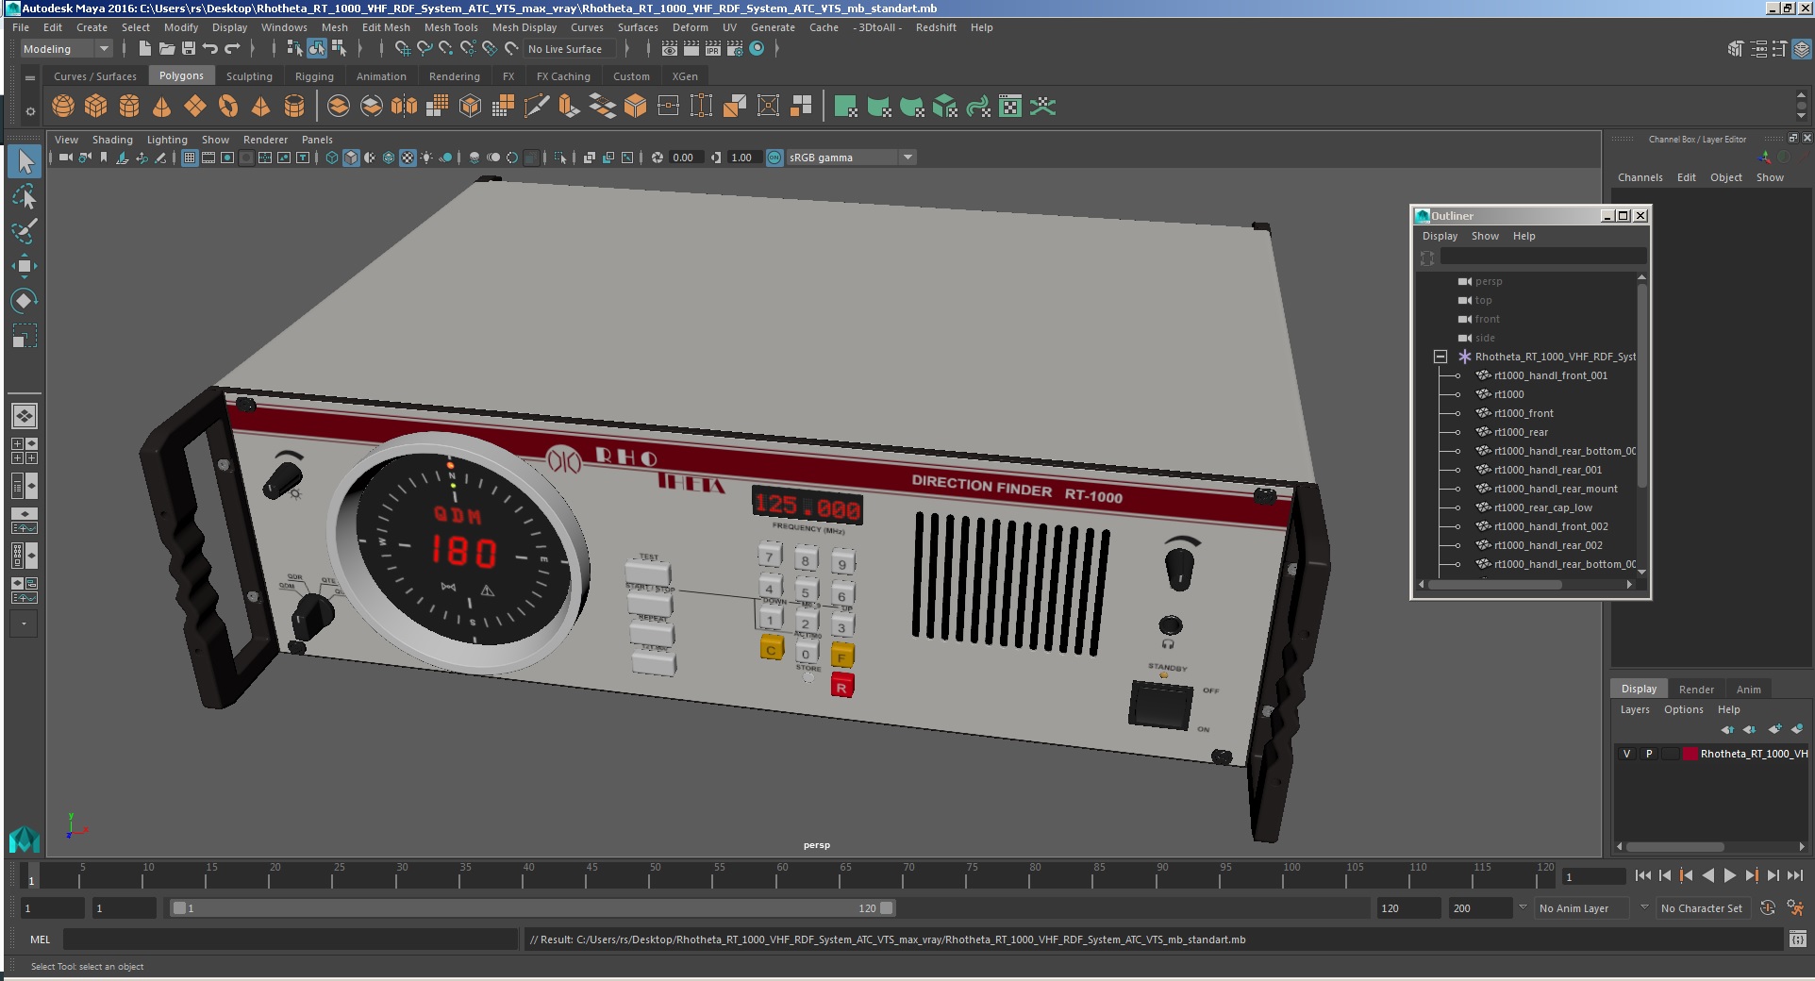
Task: Switch to the Rigging shelf tab
Action: click(314, 76)
